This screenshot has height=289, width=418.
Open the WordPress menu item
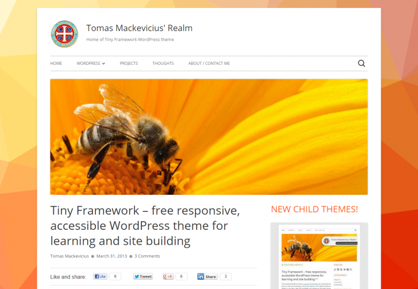88,64
